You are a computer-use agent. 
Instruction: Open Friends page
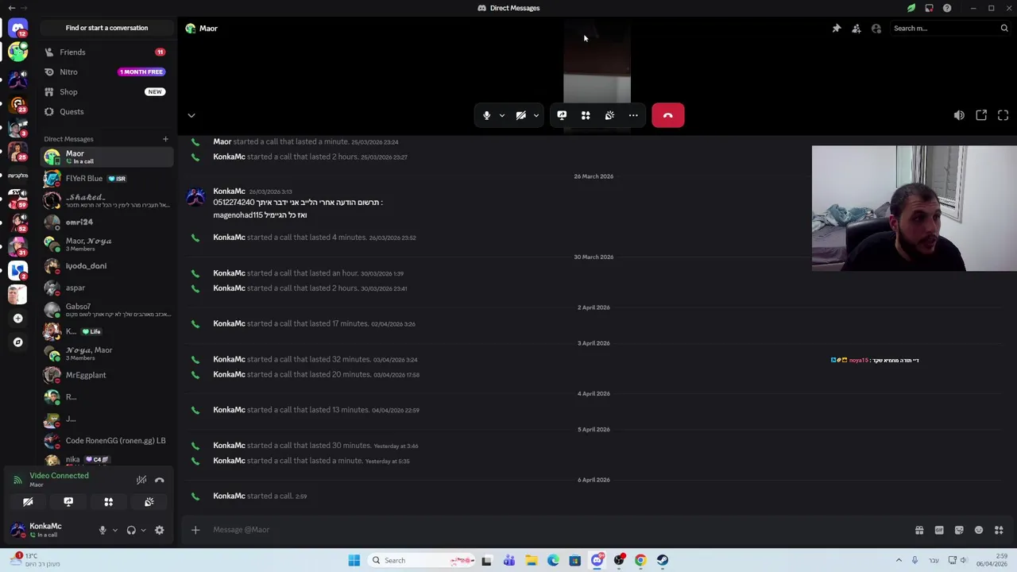106,52
